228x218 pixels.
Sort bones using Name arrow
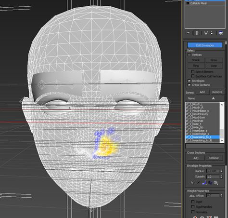pyautogui.click(x=213, y=98)
